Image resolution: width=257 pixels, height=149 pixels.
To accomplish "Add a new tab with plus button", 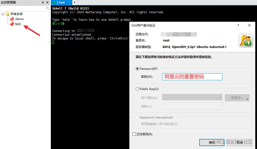I will pos(74,2).
